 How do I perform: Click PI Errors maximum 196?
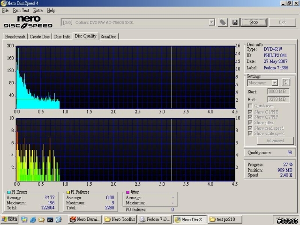click(x=51, y=202)
